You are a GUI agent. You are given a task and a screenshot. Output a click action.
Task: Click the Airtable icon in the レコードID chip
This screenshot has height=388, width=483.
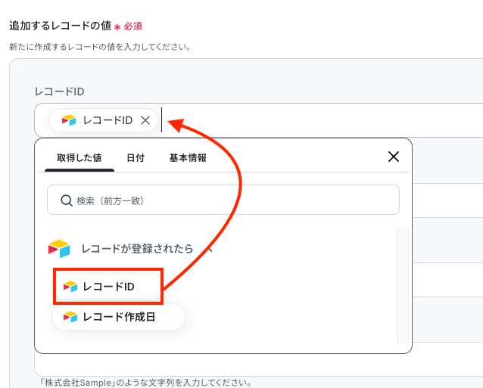pos(69,120)
